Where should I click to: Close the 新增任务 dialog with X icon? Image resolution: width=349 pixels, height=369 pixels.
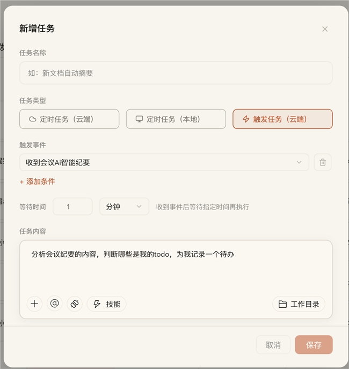(x=325, y=29)
